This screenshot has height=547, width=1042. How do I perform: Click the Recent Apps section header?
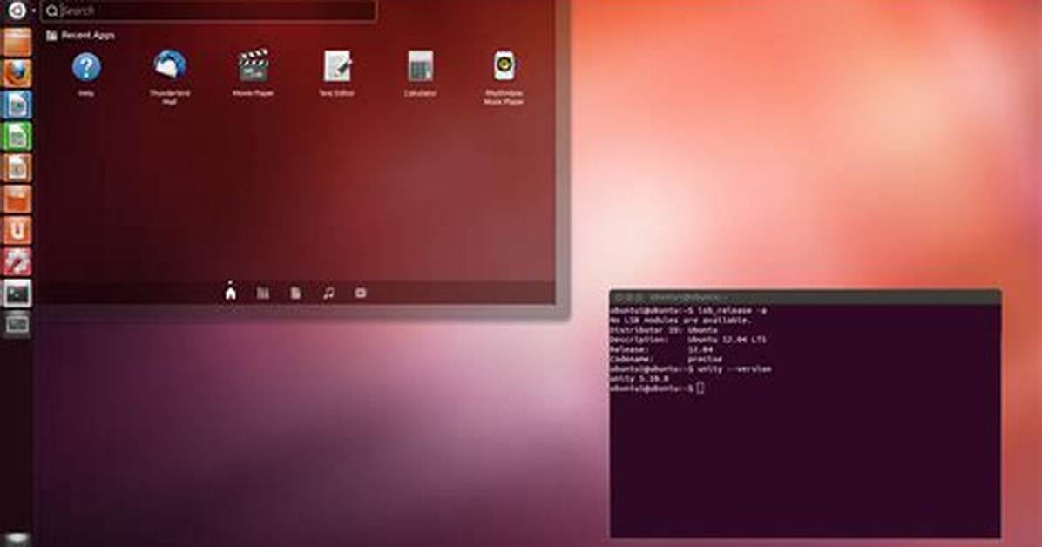[80, 35]
